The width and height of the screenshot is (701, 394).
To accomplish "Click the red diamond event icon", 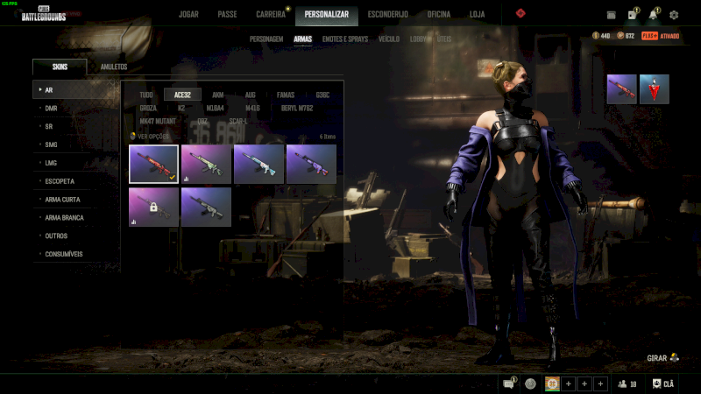I will click(520, 13).
